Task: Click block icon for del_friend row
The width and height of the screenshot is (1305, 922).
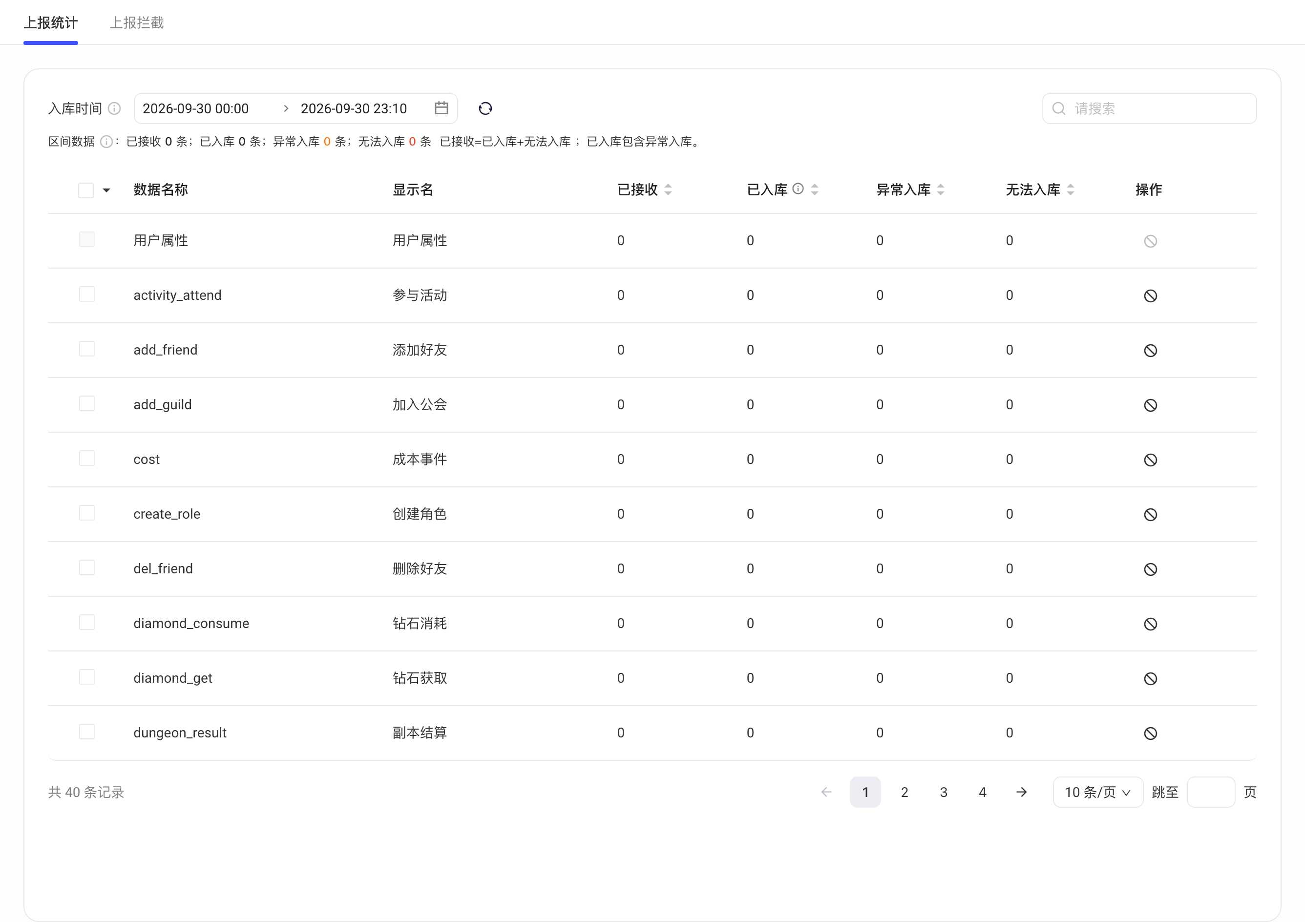Action: (1150, 569)
